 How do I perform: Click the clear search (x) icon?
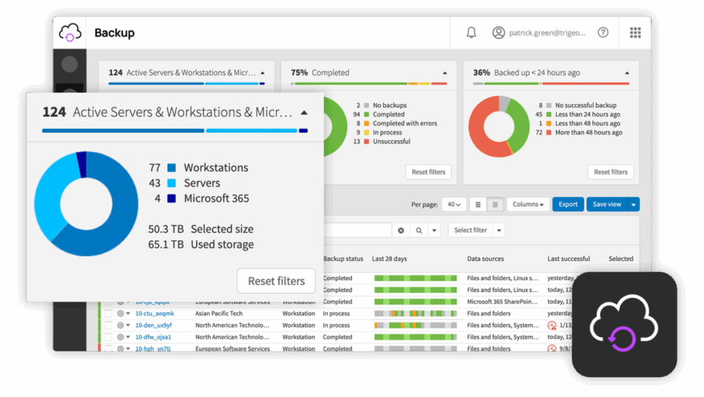pyautogui.click(x=401, y=230)
